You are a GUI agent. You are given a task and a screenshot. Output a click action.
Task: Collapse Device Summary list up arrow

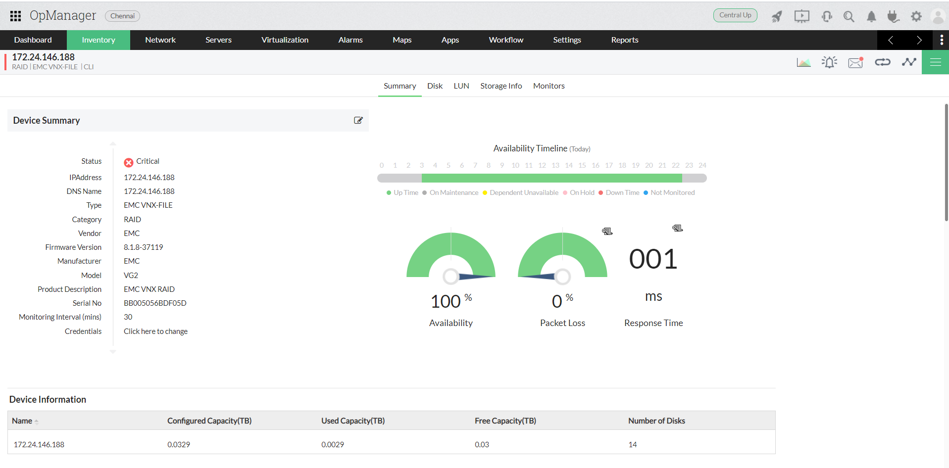pos(113,143)
